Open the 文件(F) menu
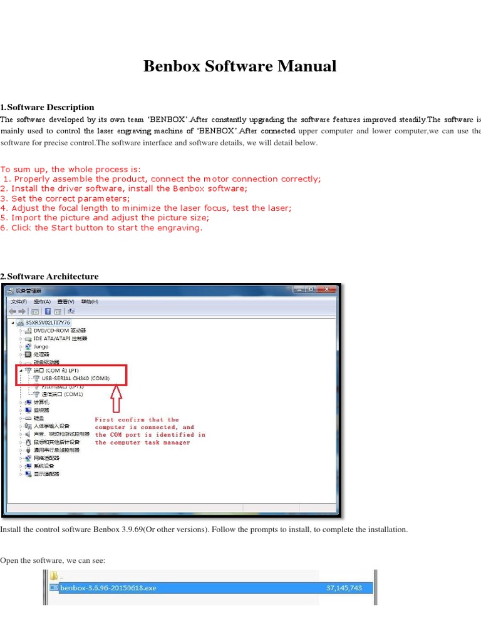Viewport: 481px width, 641px height. coord(19,302)
